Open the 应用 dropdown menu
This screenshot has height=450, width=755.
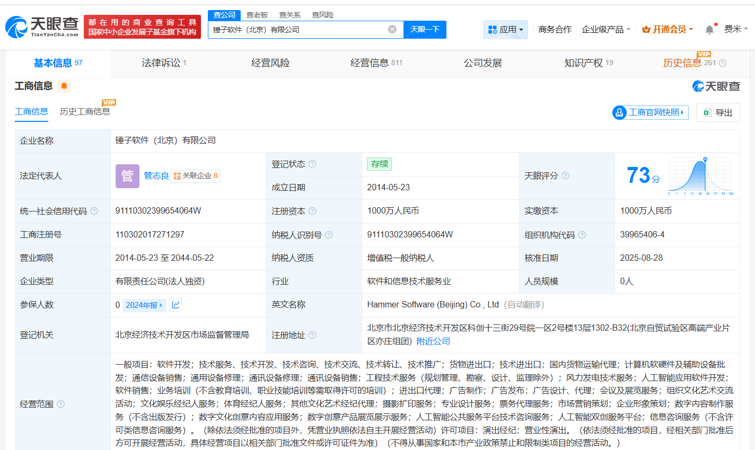point(505,29)
